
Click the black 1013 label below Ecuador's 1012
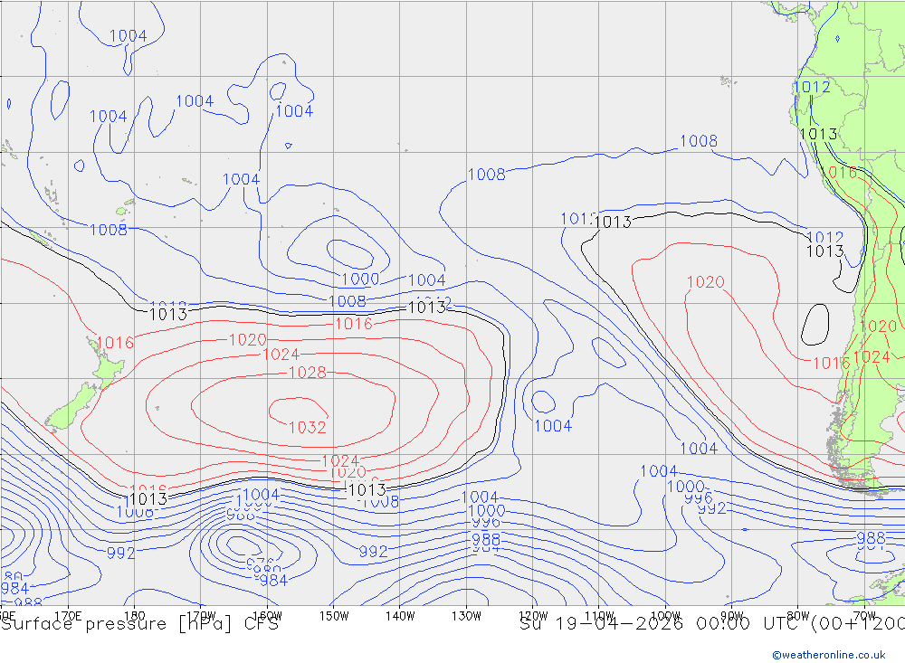coord(818,135)
